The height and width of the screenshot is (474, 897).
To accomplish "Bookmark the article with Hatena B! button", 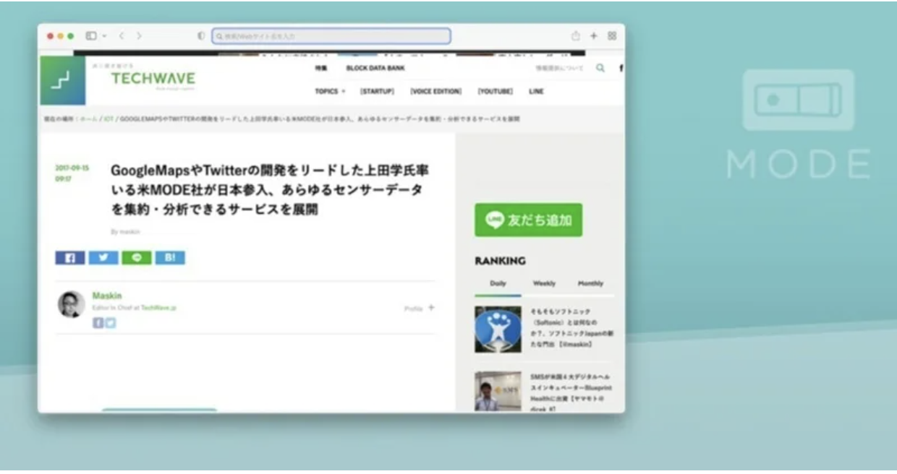I will click(x=170, y=258).
